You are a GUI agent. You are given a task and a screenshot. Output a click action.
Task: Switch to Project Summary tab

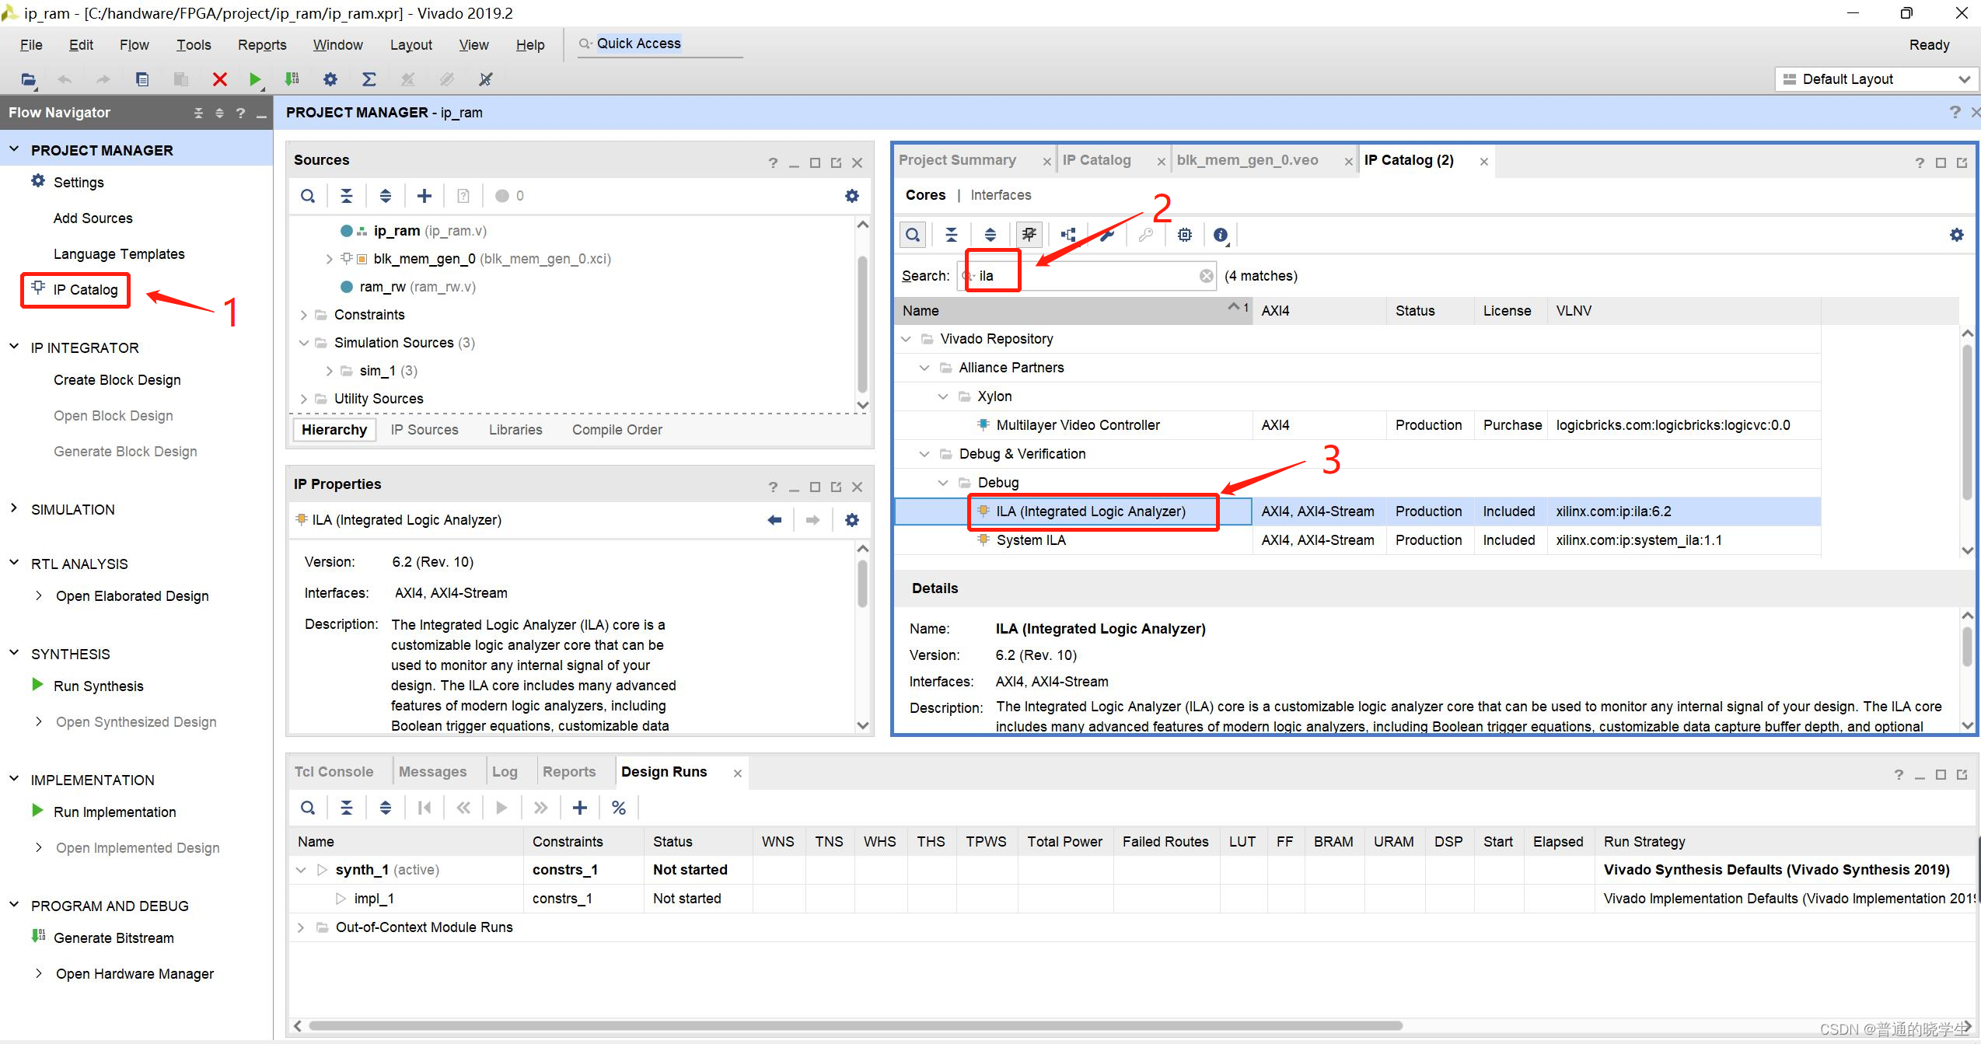(x=957, y=160)
